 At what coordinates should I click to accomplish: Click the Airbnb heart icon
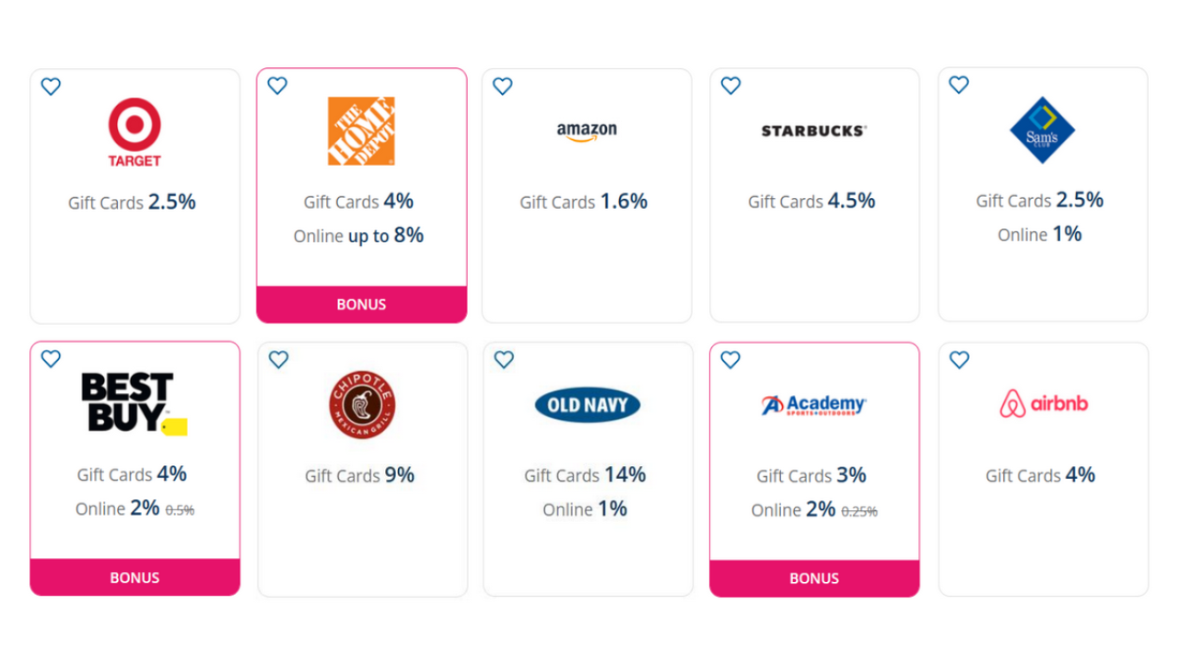(x=959, y=359)
